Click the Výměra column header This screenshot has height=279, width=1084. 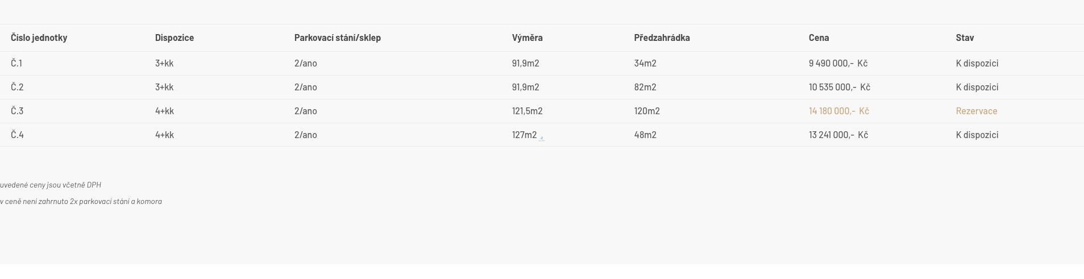coord(528,38)
